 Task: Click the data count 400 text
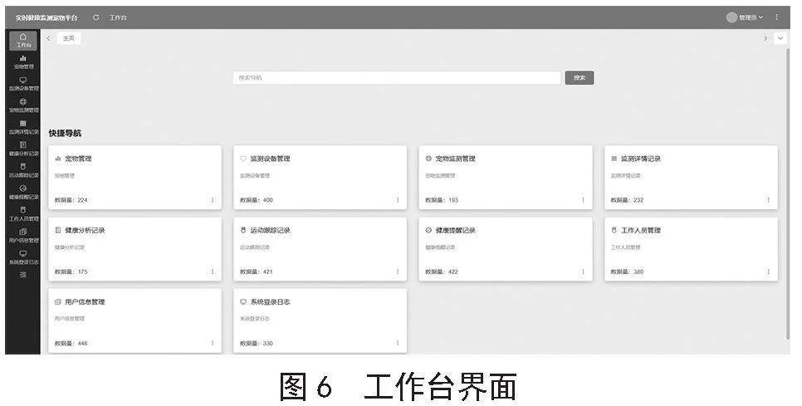coord(268,200)
